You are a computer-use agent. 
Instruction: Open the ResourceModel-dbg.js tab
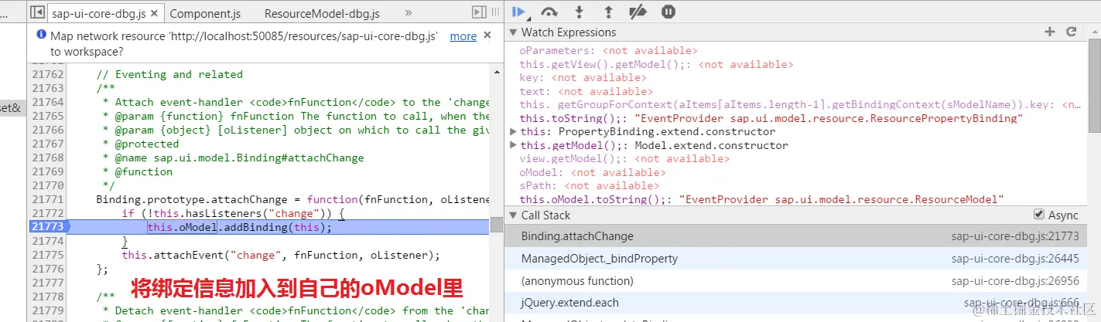321,14
